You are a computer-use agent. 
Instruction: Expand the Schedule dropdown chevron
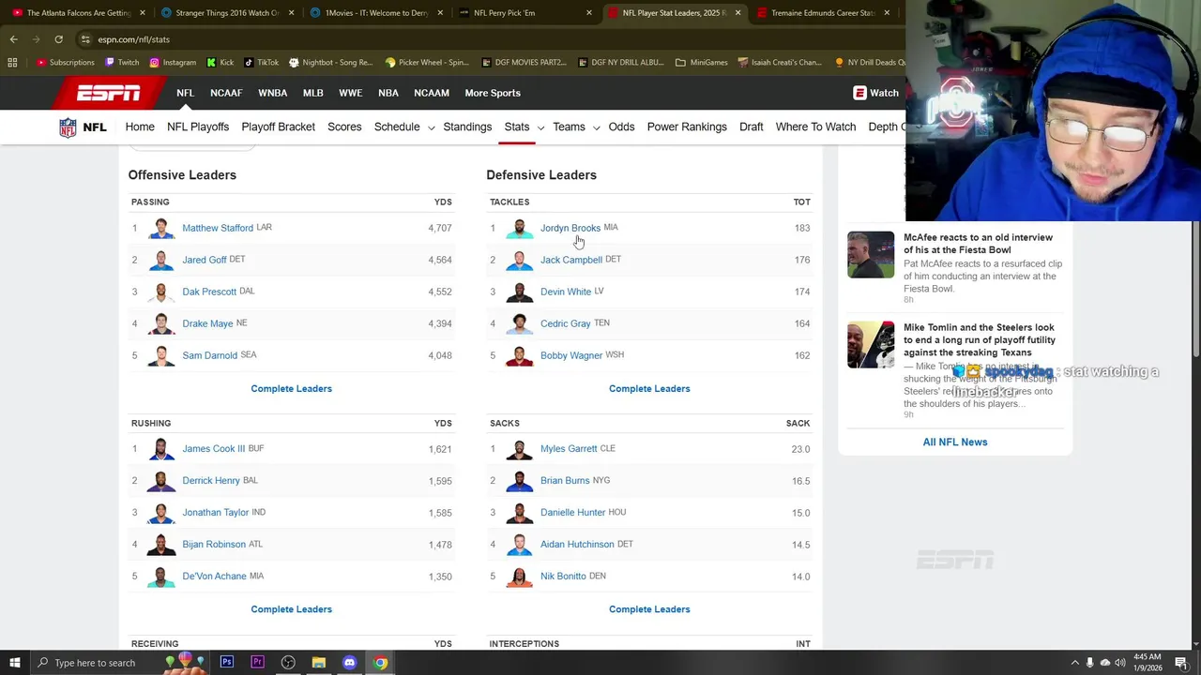tap(431, 127)
